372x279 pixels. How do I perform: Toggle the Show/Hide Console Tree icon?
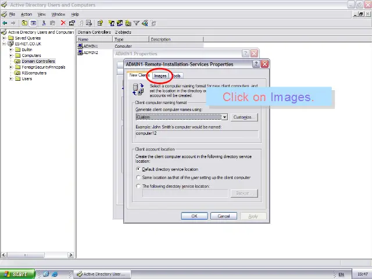point(33,23)
